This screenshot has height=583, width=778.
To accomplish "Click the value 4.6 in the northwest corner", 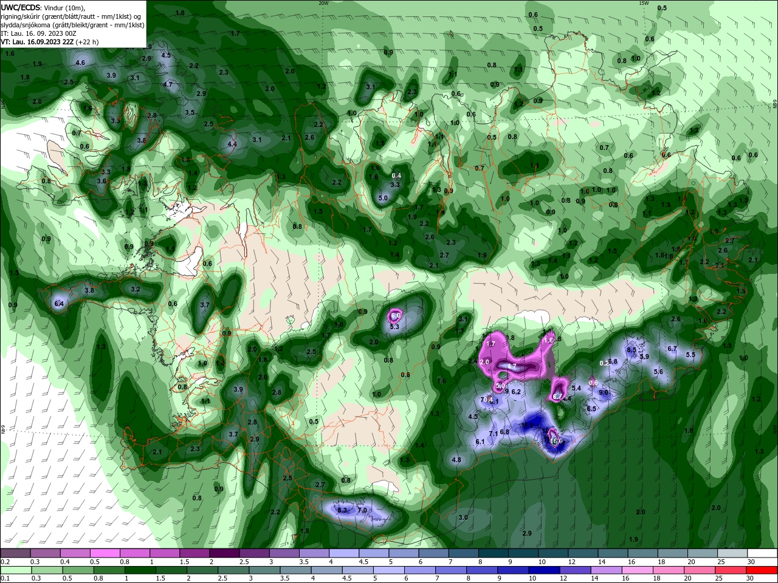I will (x=80, y=63).
